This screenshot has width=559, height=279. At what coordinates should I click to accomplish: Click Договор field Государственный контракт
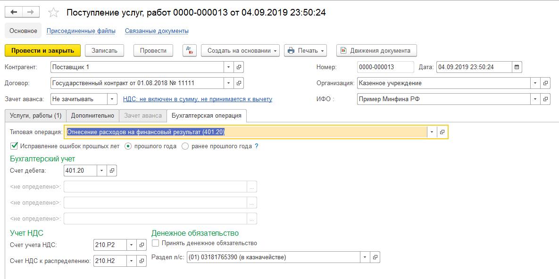[137, 83]
